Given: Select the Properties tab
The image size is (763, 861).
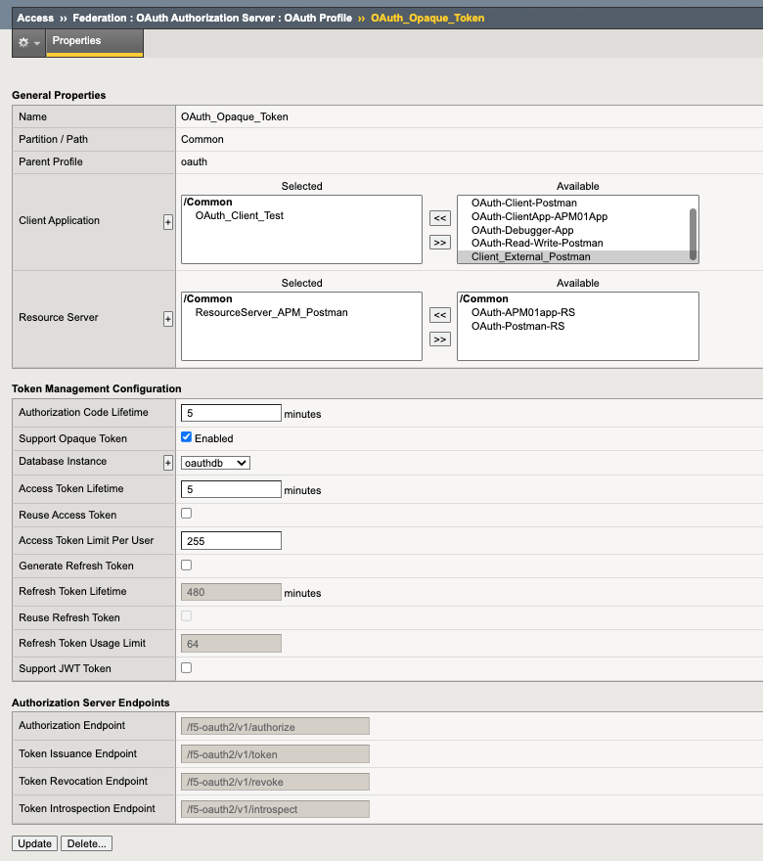Looking at the screenshot, I should tap(77, 41).
